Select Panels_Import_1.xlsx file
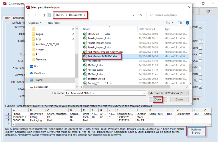Image resolution: width=219 pixels, height=143 pixels. (99, 38)
